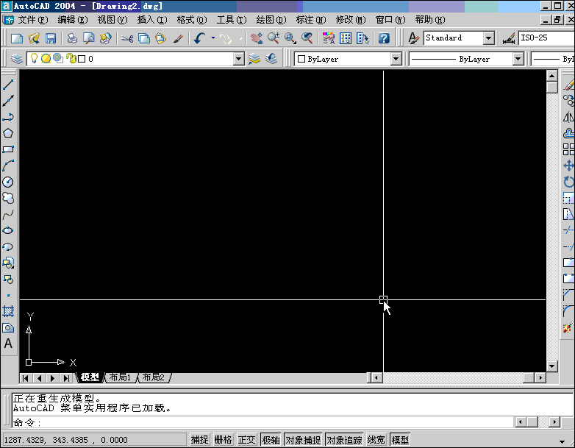The image size is (575, 448).
Task: Open the 帮助(H) menu
Action: [430, 20]
